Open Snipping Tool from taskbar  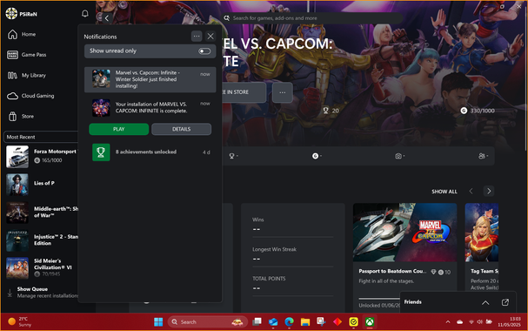[321, 322]
